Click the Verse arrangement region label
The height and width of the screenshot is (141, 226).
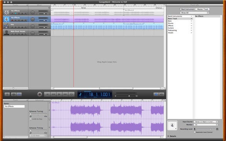pyautogui.click(x=83, y=8)
